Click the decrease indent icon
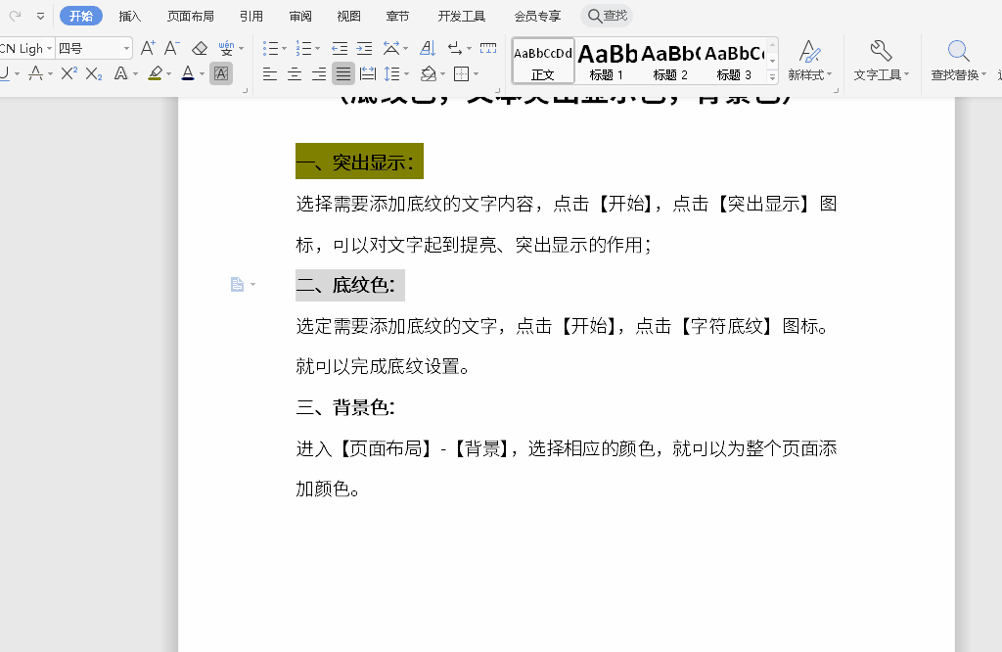Viewport: 1002px width, 652px height. 340,48
